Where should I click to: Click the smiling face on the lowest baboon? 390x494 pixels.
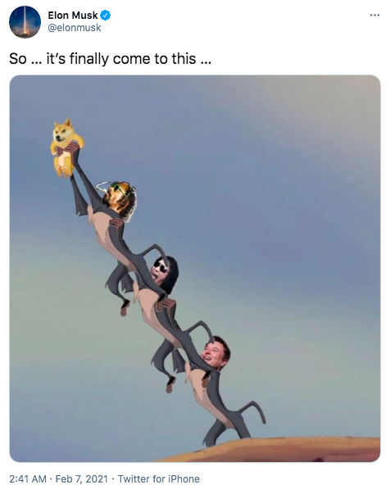click(216, 353)
